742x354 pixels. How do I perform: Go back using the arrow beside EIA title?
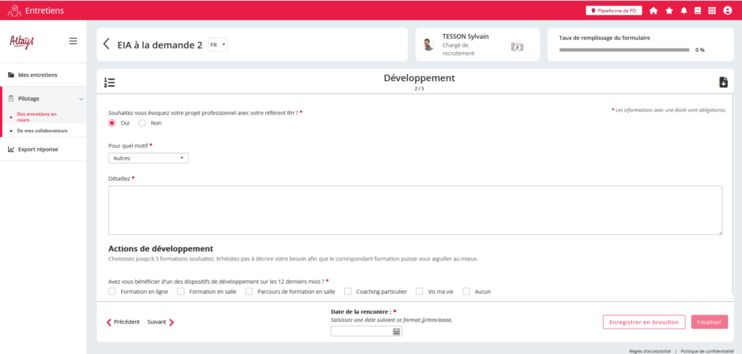tap(107, 45)
